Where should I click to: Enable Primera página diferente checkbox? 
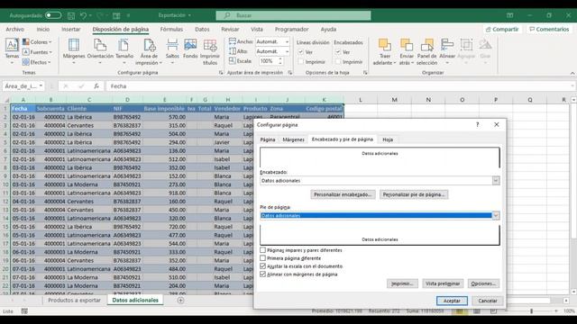pyautogui.click(x=262, y=258)
